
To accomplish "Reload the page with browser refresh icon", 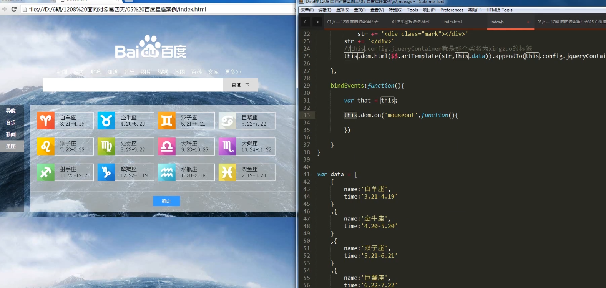I will pyautogui.click(x=14, y=9).
